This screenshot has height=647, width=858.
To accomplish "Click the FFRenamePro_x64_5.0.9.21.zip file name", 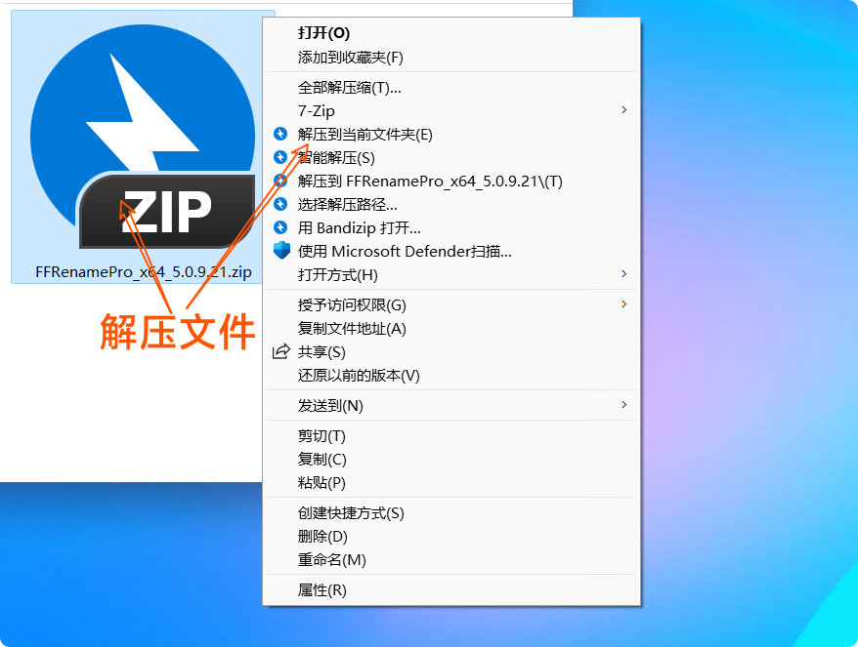I will coord(144,272).
